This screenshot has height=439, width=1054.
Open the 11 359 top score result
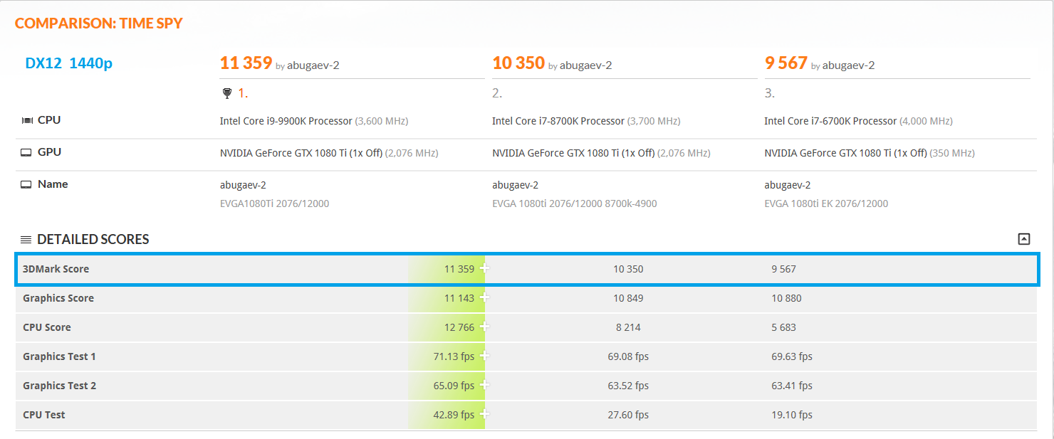(246, 63)
